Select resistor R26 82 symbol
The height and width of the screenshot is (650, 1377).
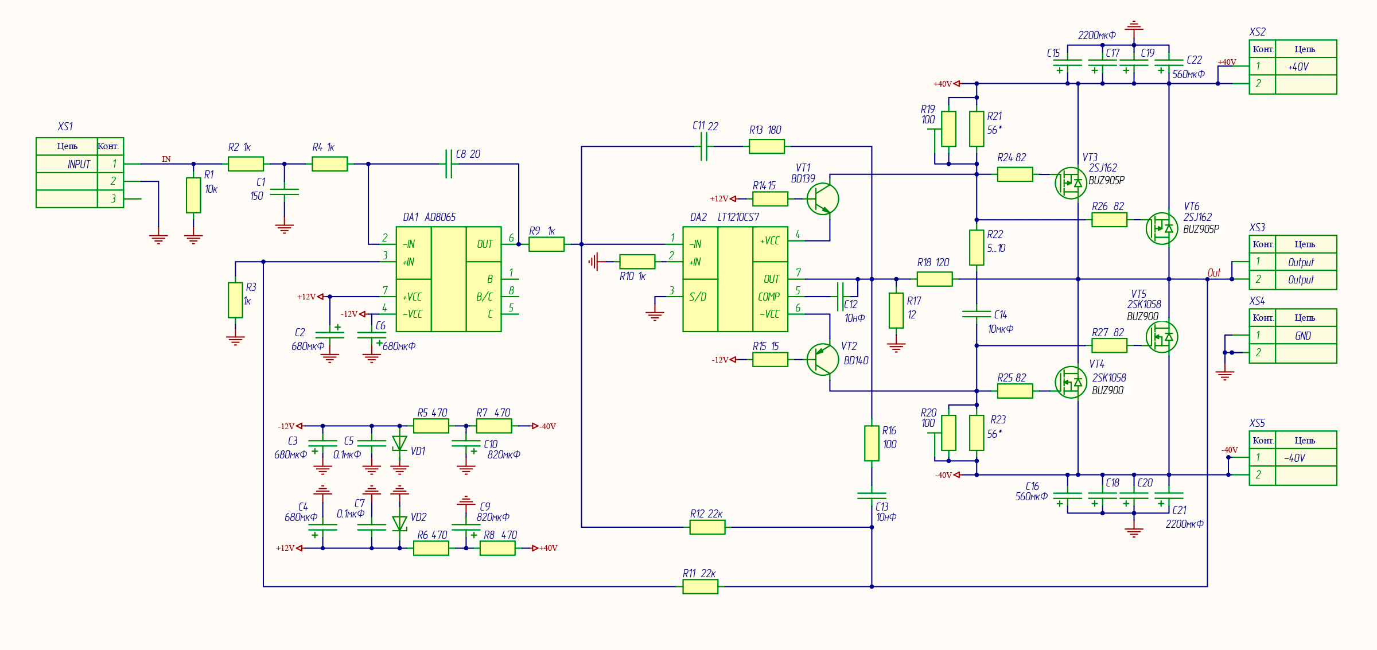[1110, 220]
